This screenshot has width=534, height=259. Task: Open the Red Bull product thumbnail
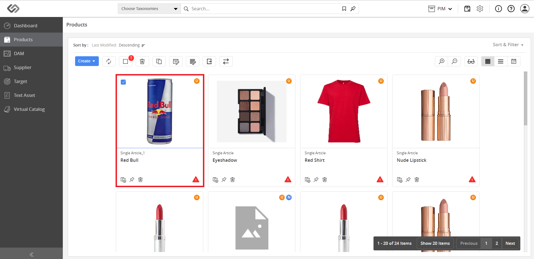pyautogui.click(x=160, y=111)
